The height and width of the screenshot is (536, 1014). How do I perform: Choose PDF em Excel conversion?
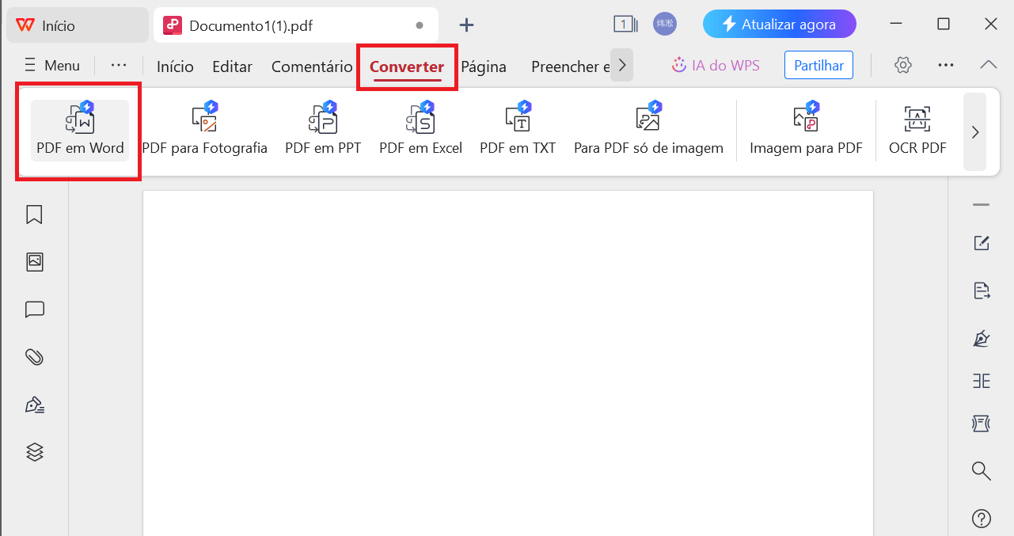pyautogui.click(x=420, y=131)
